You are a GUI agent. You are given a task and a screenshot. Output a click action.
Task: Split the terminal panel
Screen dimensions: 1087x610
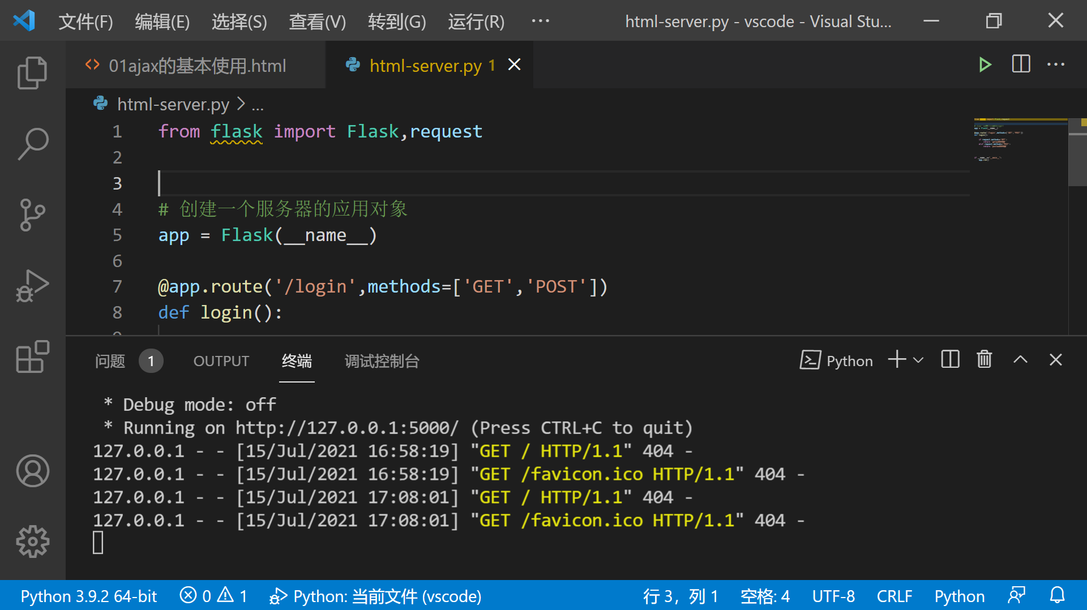(950, 360)
